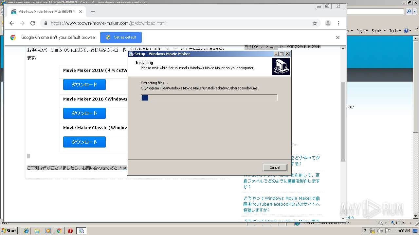Expand the zoom dropdown arrow in IE status bar
Screen dimensions: 419x235
[x=410, y=223]
